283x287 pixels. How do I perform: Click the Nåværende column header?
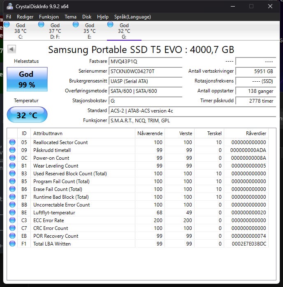150,133
